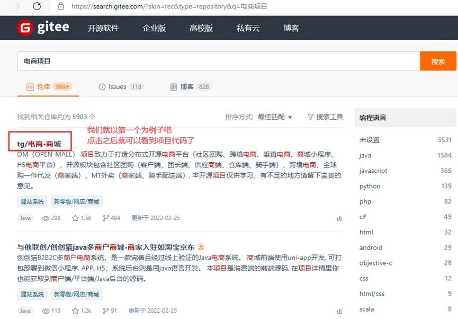This screenshot has width=458, height=319.
Task: Filter results by c# language
Action: (406, 217)
